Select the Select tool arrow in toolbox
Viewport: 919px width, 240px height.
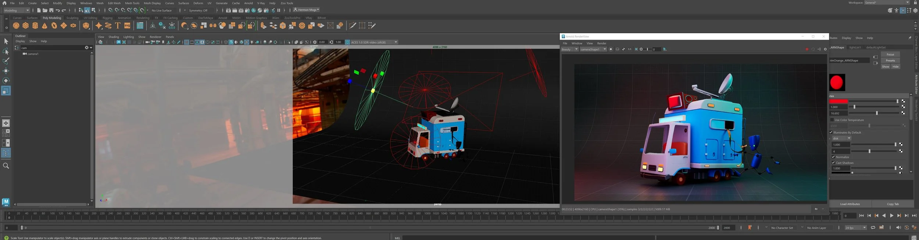pos(6,41)
